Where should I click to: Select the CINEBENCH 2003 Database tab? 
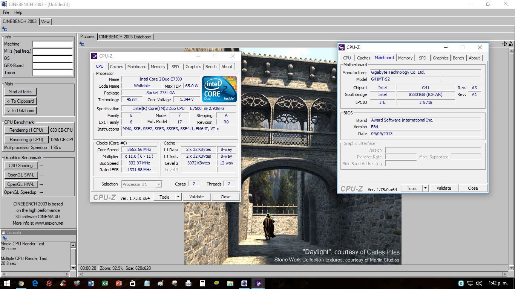[125, 37]
